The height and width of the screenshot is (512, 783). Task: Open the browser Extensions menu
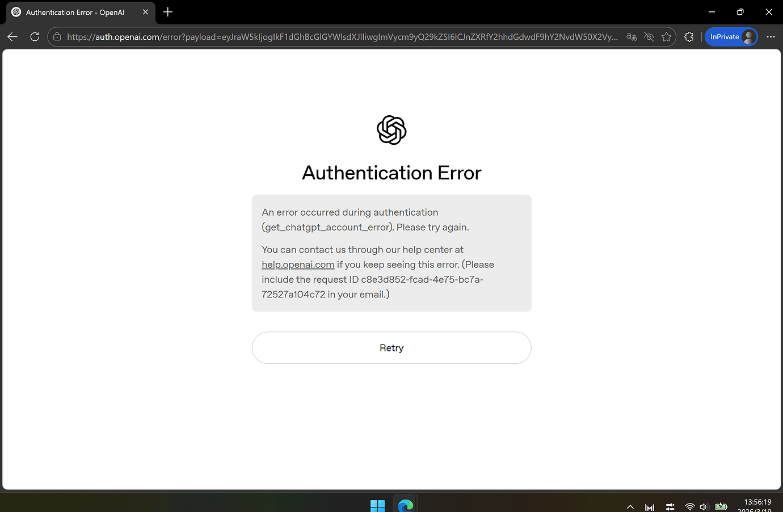(x=689, y=37)
